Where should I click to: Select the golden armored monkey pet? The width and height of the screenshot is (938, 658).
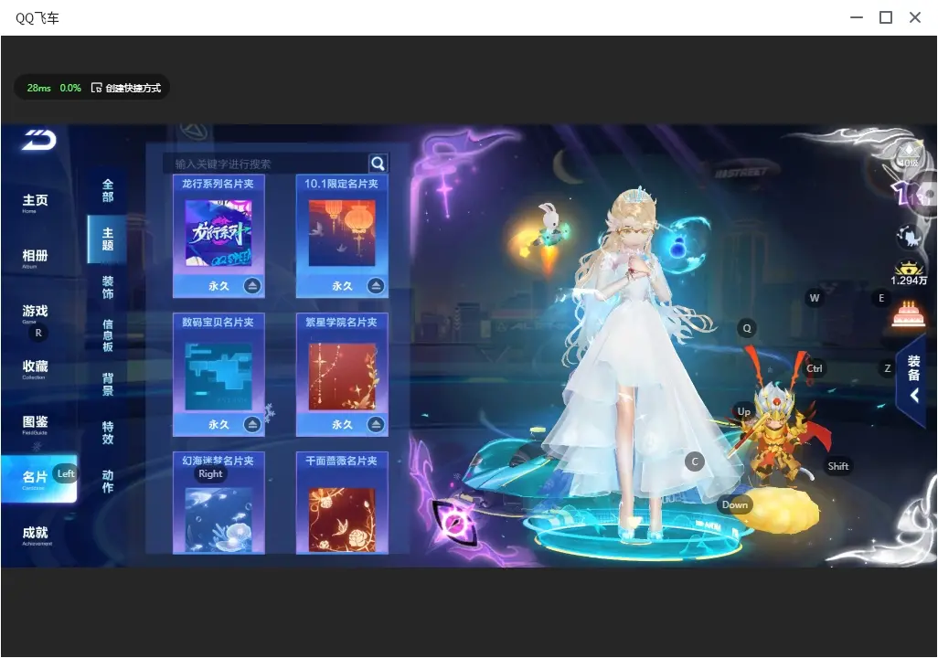pyautogui.click(x=776, y=432)
